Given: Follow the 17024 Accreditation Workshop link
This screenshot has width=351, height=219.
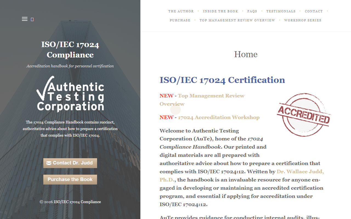Looking at the screenshot, I should coord(219,117).
